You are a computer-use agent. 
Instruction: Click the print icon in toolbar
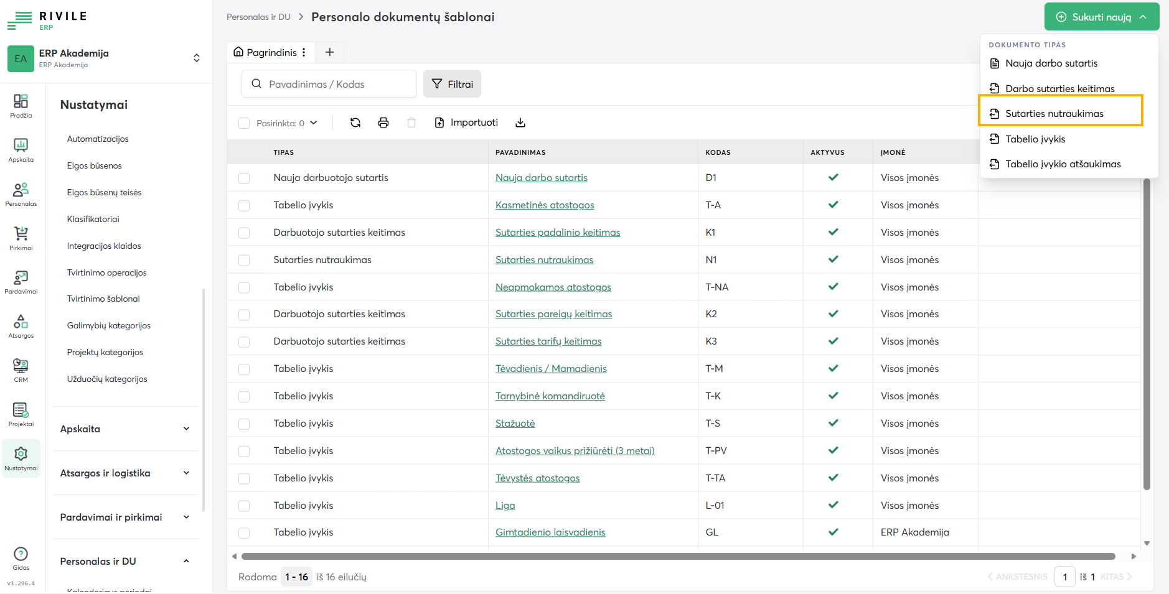(383, 123)
